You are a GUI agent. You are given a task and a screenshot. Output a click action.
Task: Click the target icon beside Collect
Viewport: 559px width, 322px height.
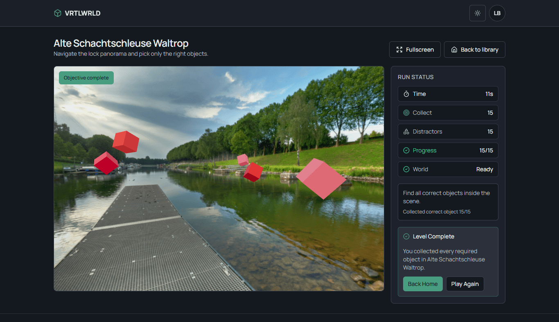pos(406,113)
